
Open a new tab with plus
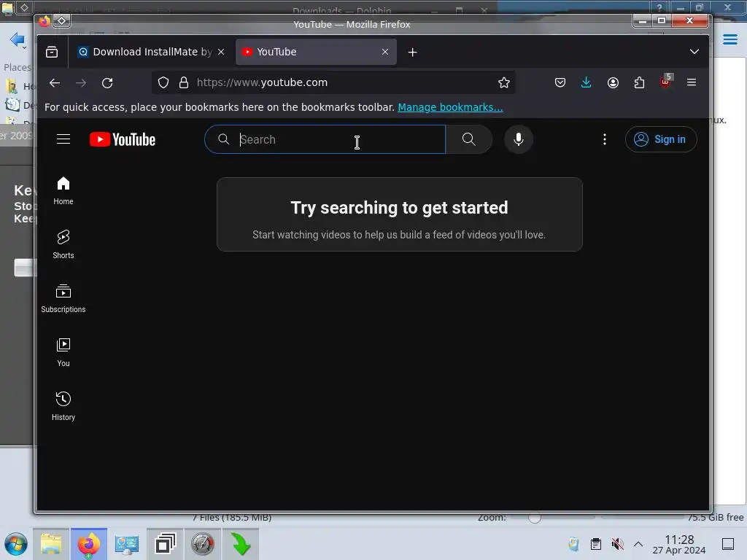pyautogui.click(x=413, y=52)
